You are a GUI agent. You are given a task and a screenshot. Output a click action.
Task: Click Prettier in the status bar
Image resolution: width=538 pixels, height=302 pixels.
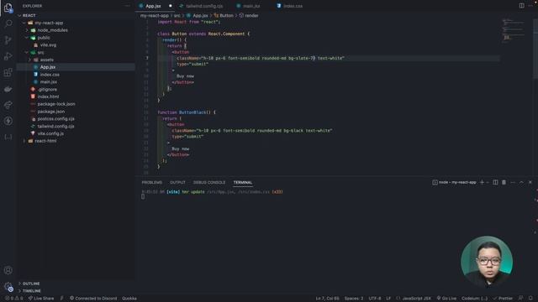[x=503, y=299]
